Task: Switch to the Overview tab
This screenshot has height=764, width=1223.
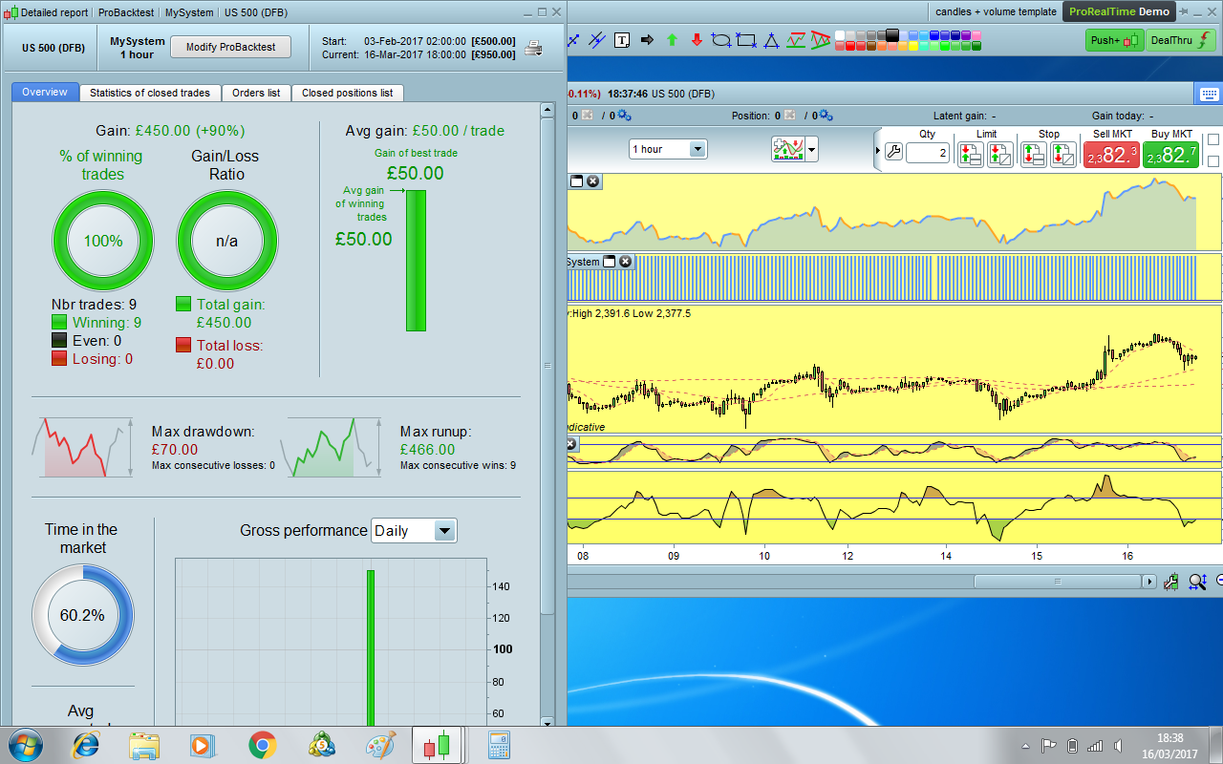Action: [x=45, y=93]
